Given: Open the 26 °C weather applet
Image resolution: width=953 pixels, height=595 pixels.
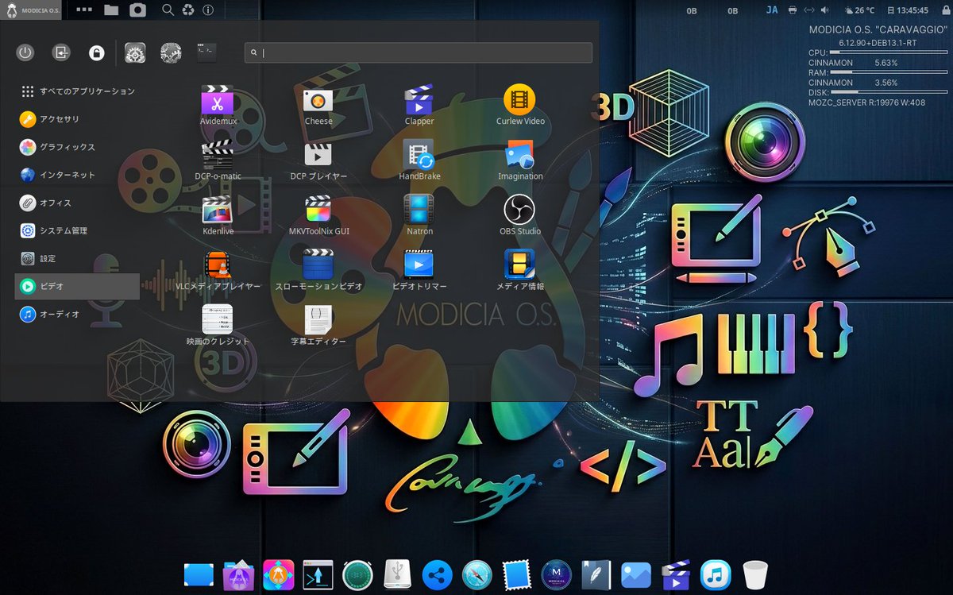Looking at the screenshot, I should click(859, 10).
